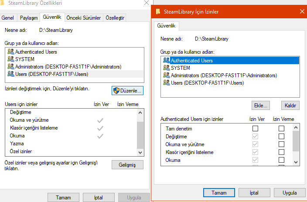307x202 pixels.
Task: Click scrollbar thumb in Users için izinler list
Action: click(x=140, y=135)
